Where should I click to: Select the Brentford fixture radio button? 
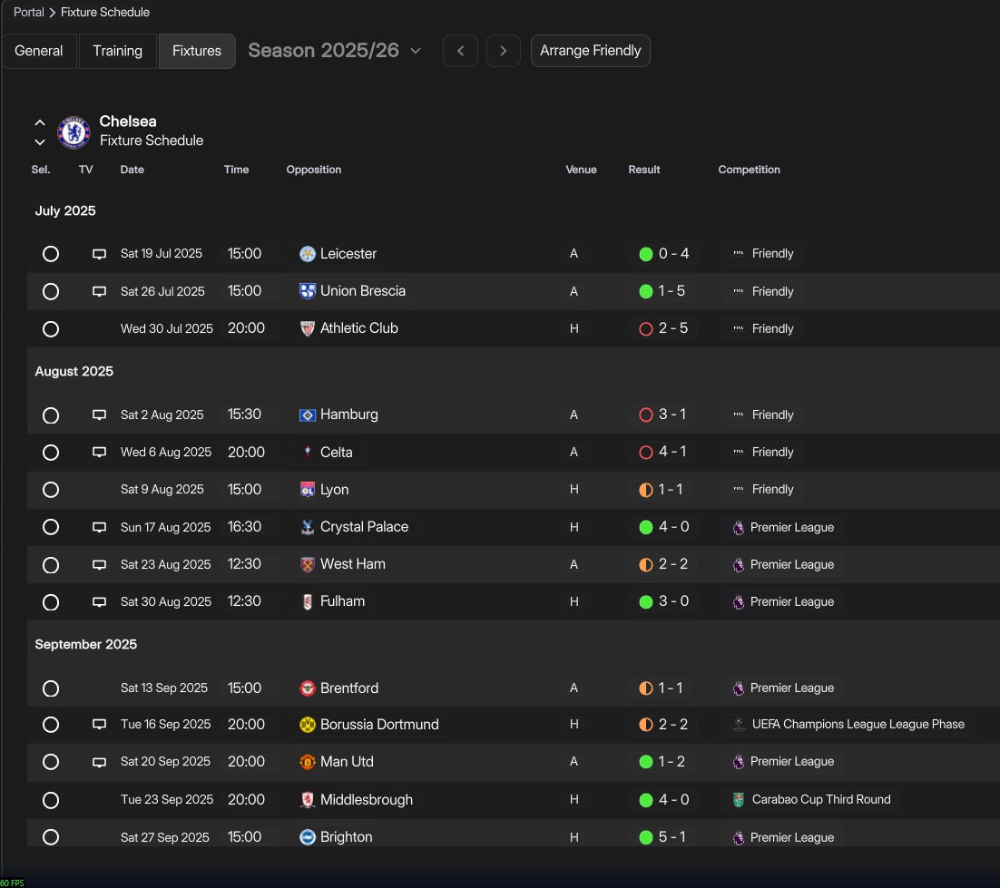point(51,688)
